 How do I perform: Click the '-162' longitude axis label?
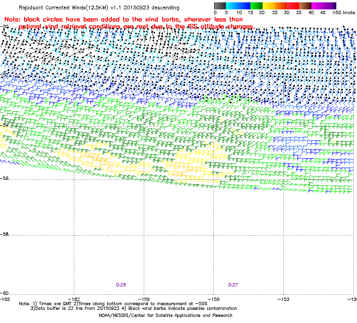tap(74, 299)
